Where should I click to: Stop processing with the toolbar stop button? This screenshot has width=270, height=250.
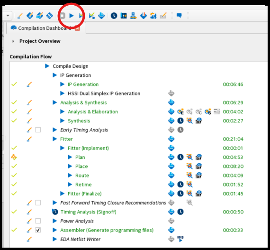point(63,16)
